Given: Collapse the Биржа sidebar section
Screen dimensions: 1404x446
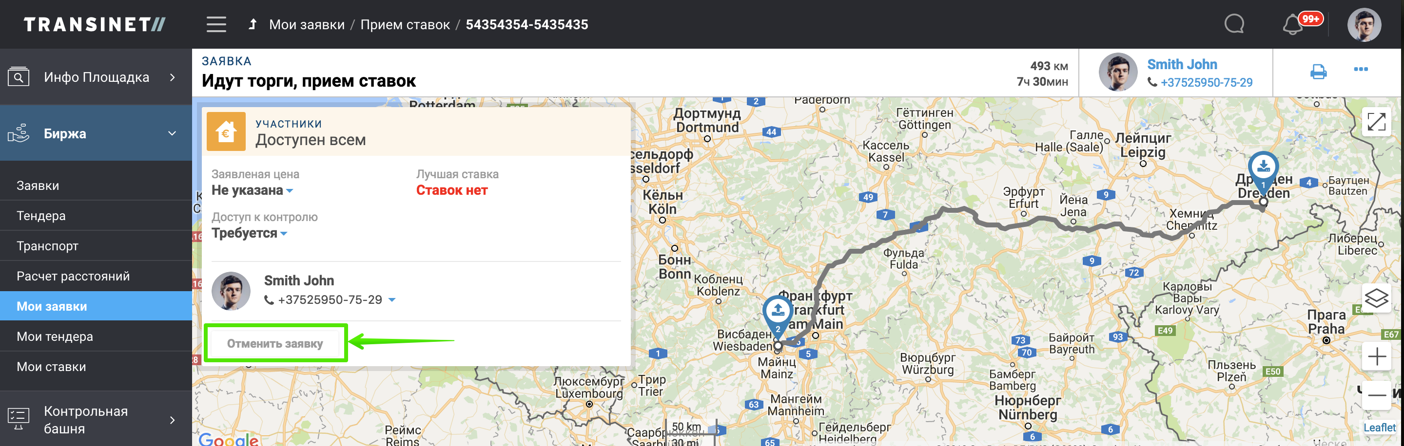Looking at the screenshot, I should click(172, 133).
